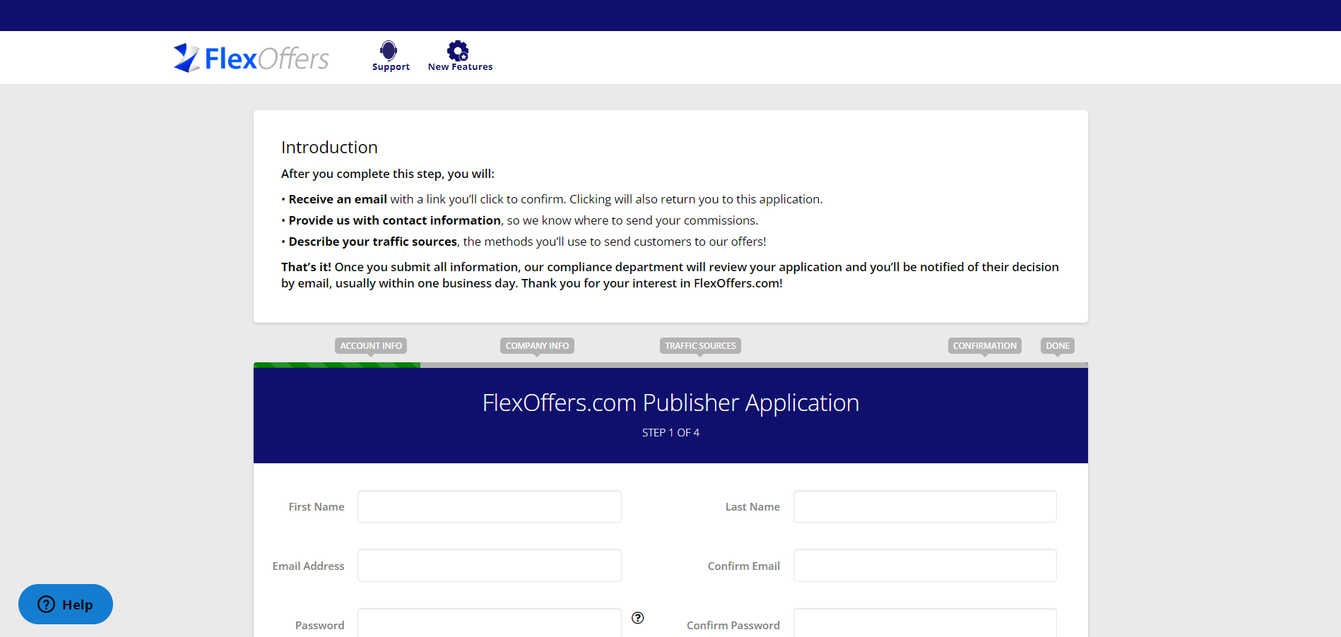Click the 'First Name' label
Image resolution: width=1341 pixels, height=637 pixels.
(317, 507)
